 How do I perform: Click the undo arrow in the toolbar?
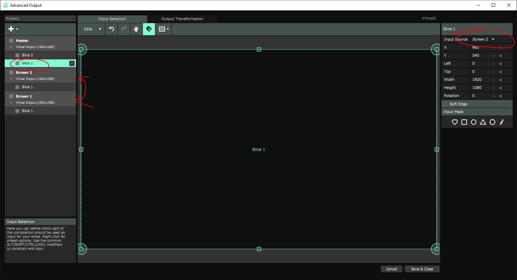pos(112,29)
